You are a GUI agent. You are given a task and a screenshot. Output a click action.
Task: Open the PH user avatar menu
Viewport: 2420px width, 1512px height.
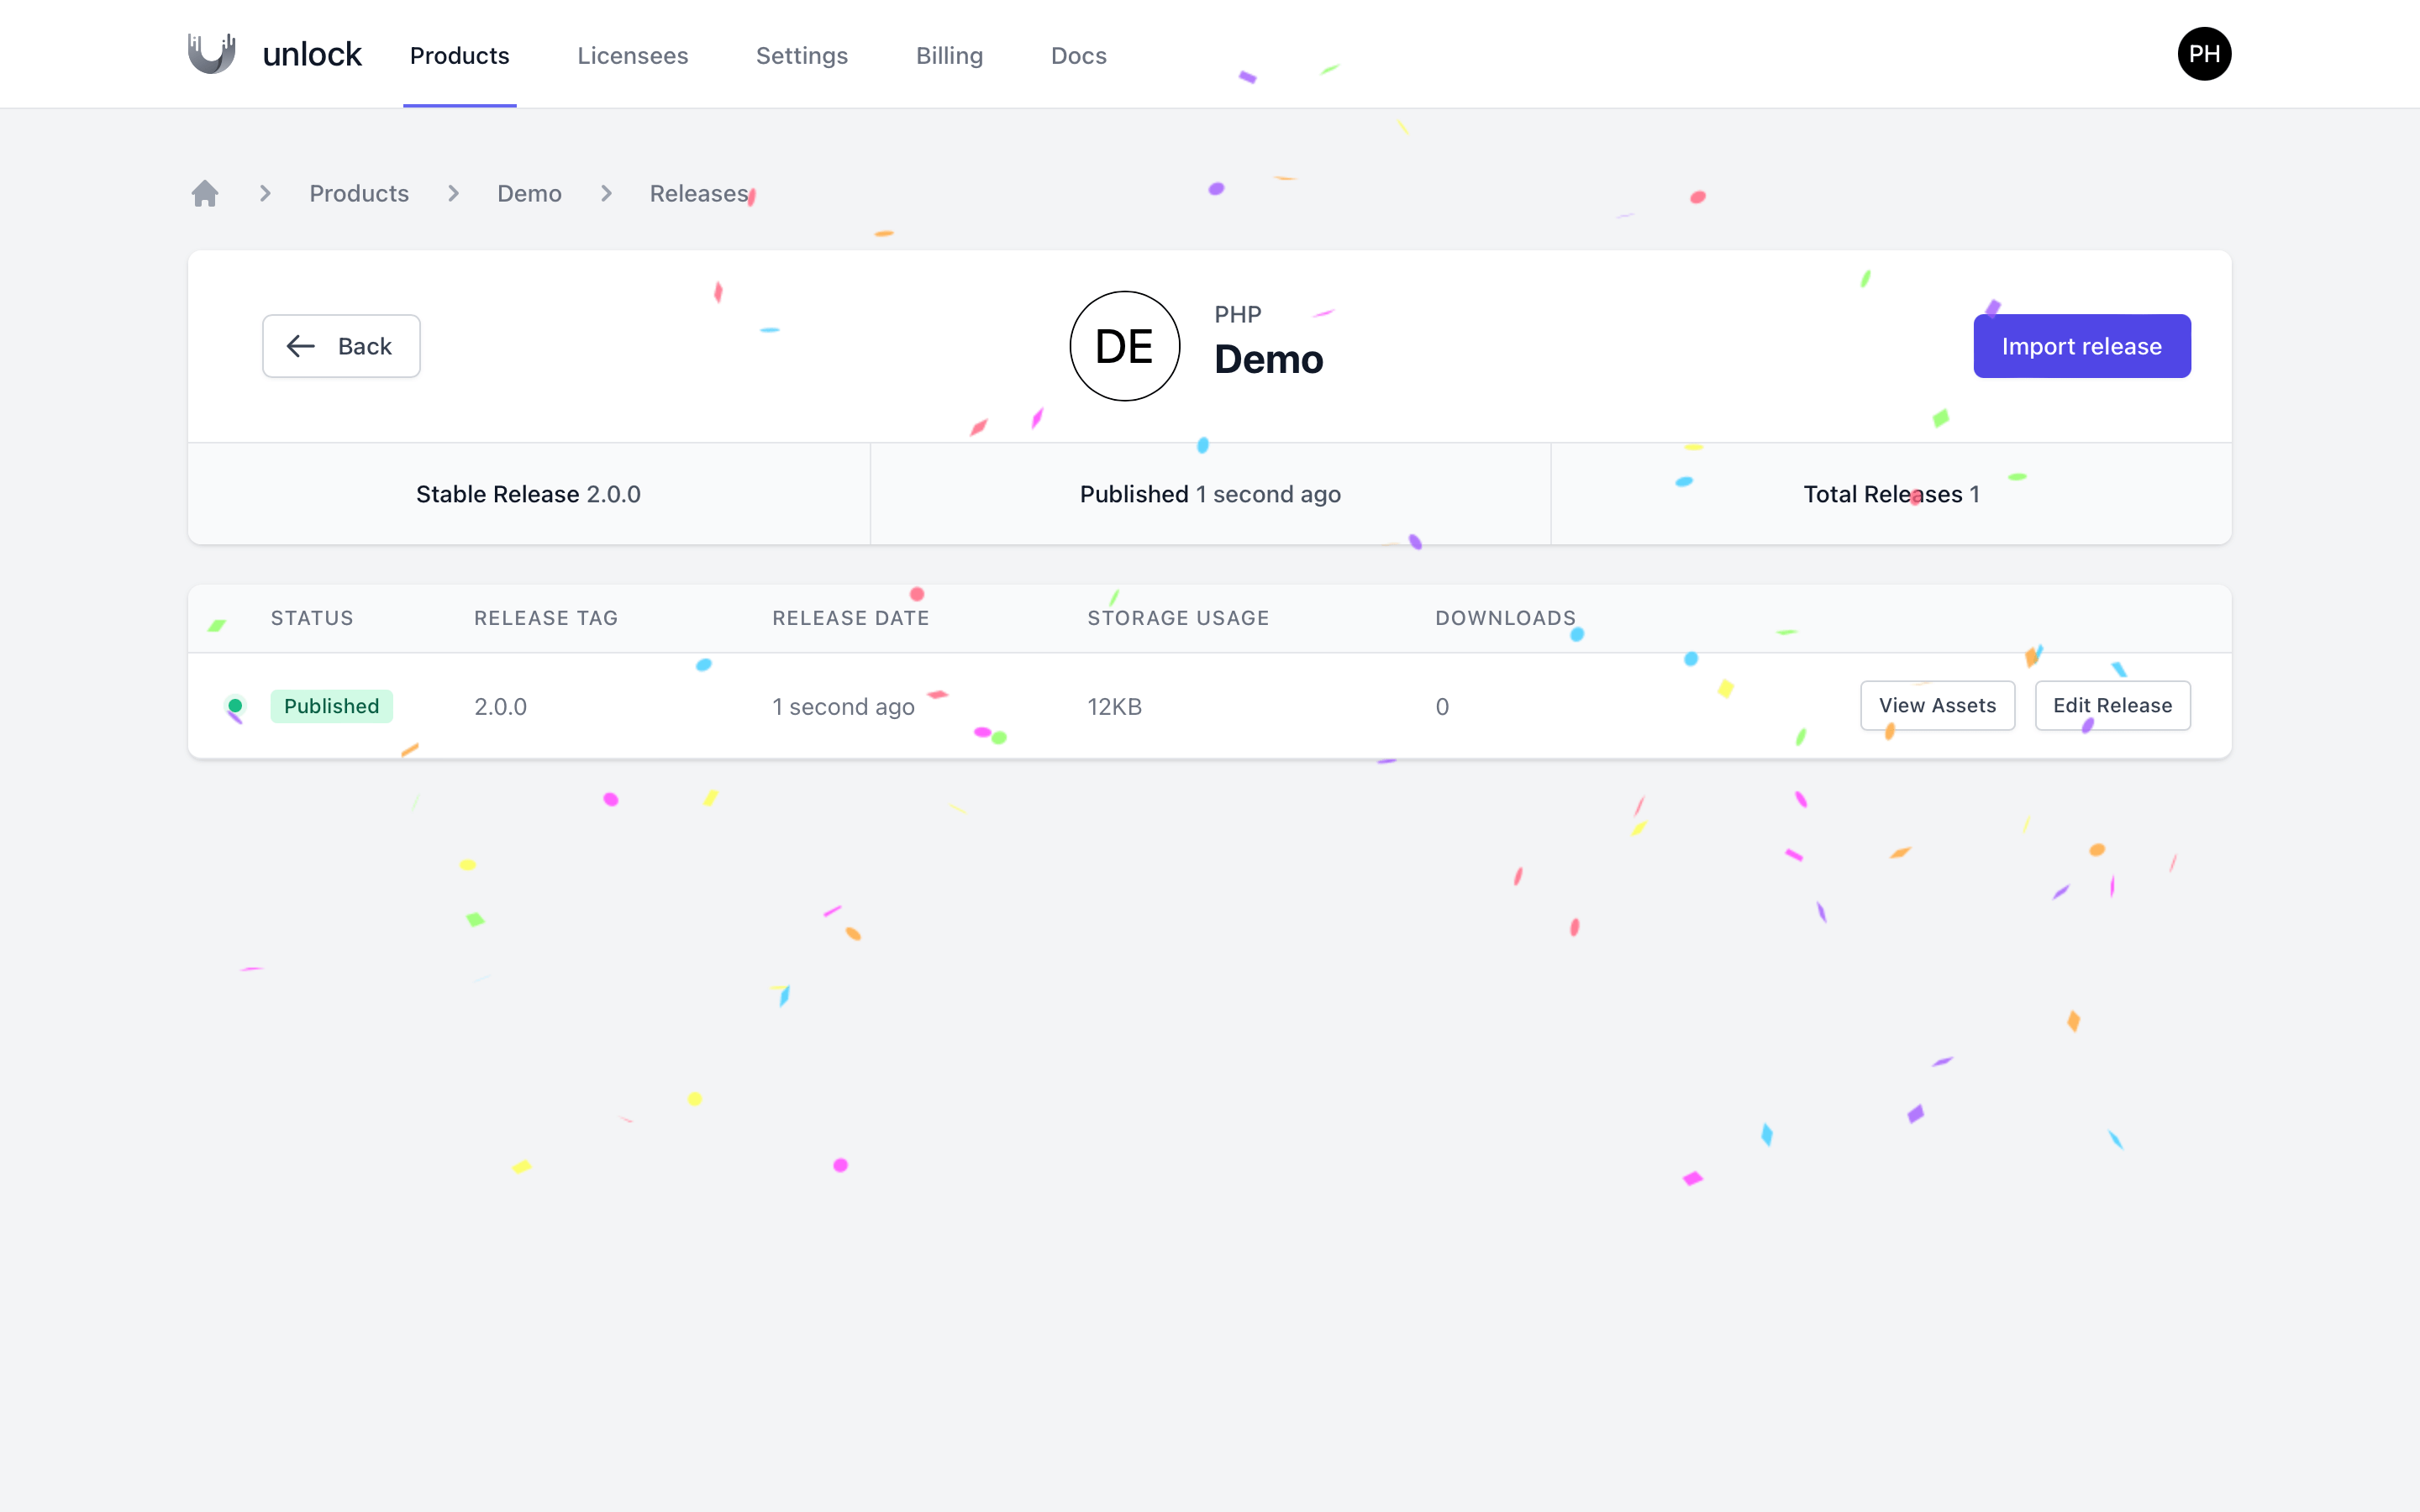[x=2203, y=54]
